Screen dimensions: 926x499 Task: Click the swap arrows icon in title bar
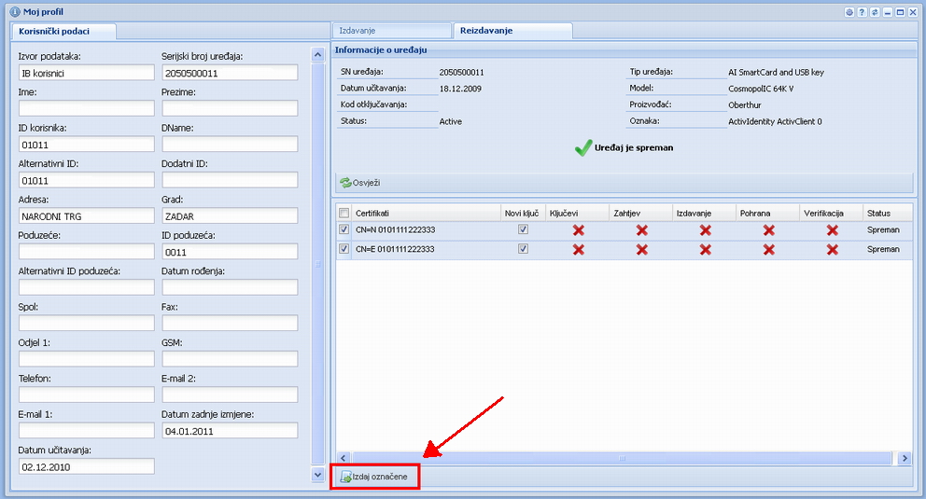[875, 12]
